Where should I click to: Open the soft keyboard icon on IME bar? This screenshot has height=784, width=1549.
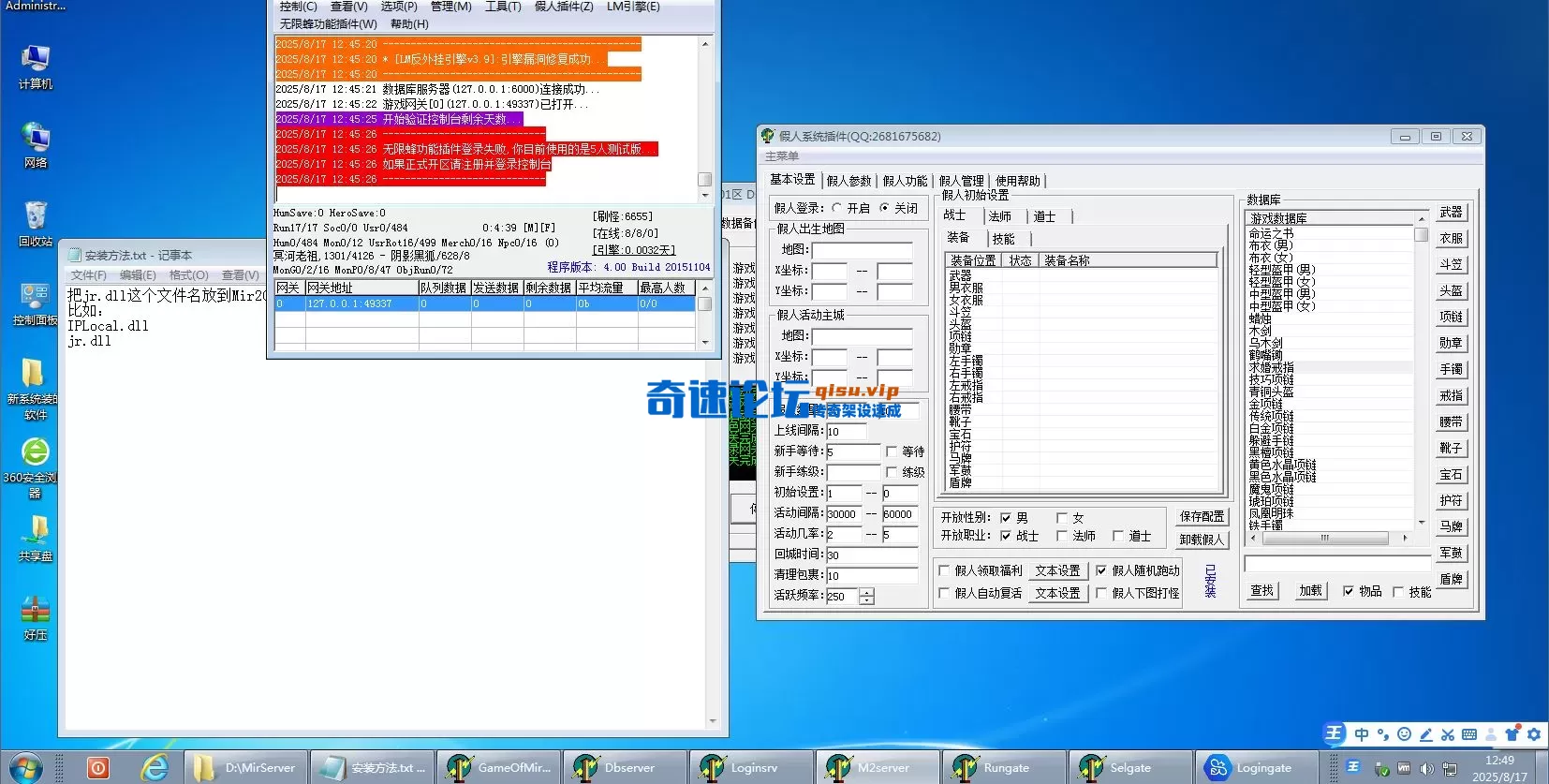tap(1468, 734)
